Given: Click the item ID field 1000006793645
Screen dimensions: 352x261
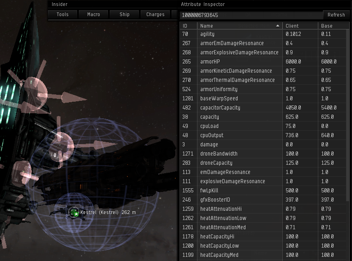Looking at the screenshot, I should tap(251, 15).
